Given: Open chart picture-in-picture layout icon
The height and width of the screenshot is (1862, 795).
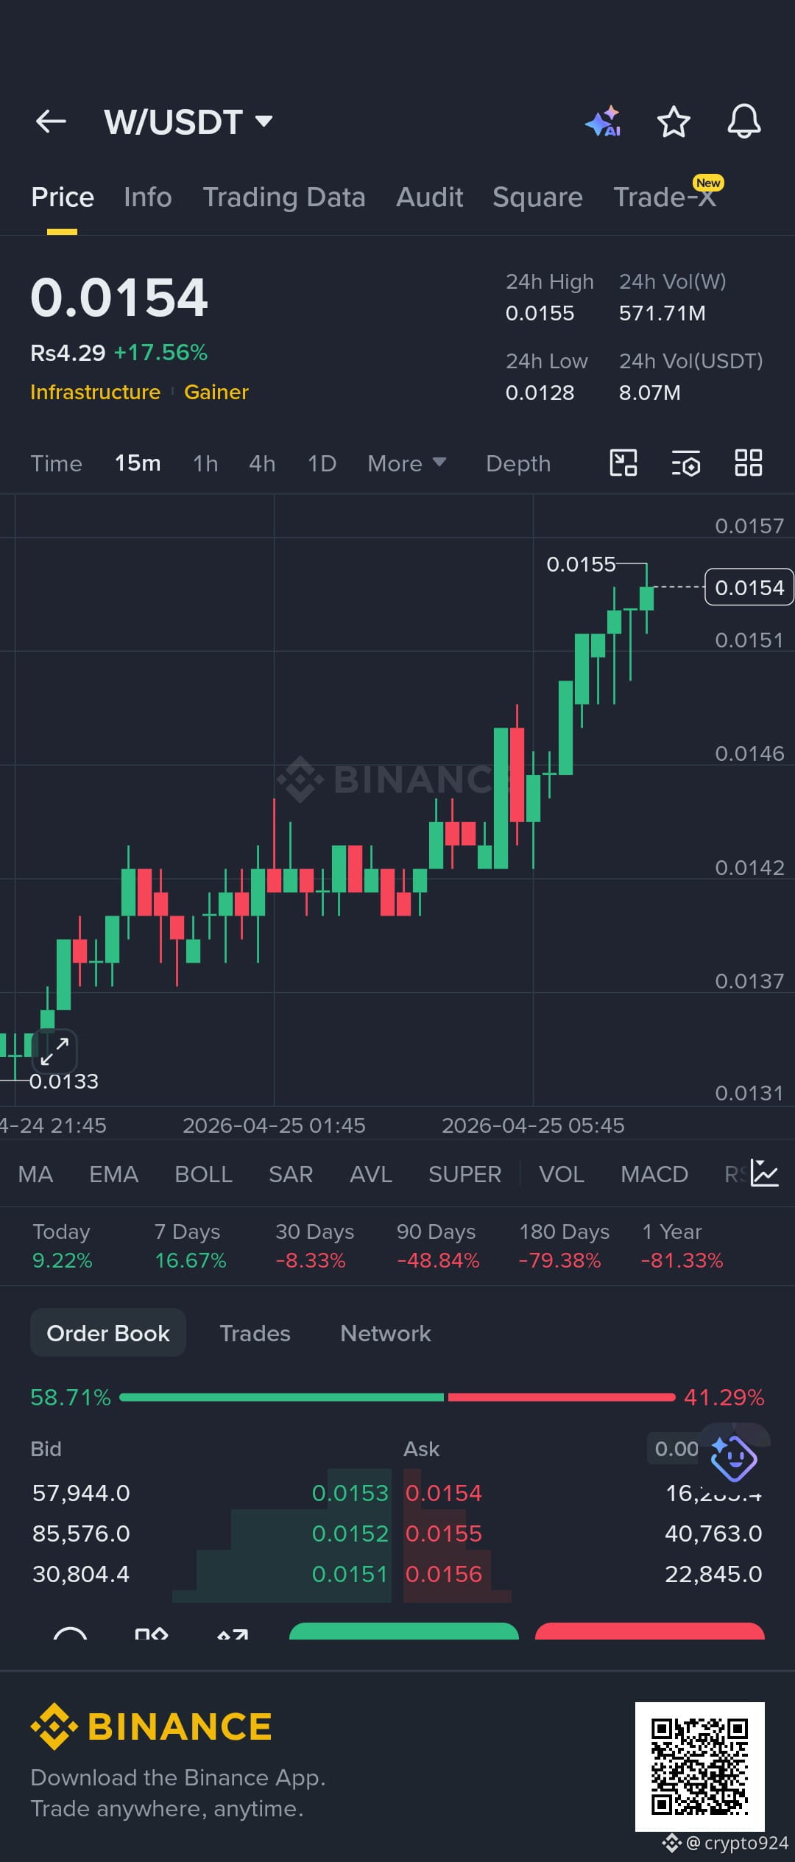Looking at the screenshot, I should pyautogui.click(x=623, y=463).
